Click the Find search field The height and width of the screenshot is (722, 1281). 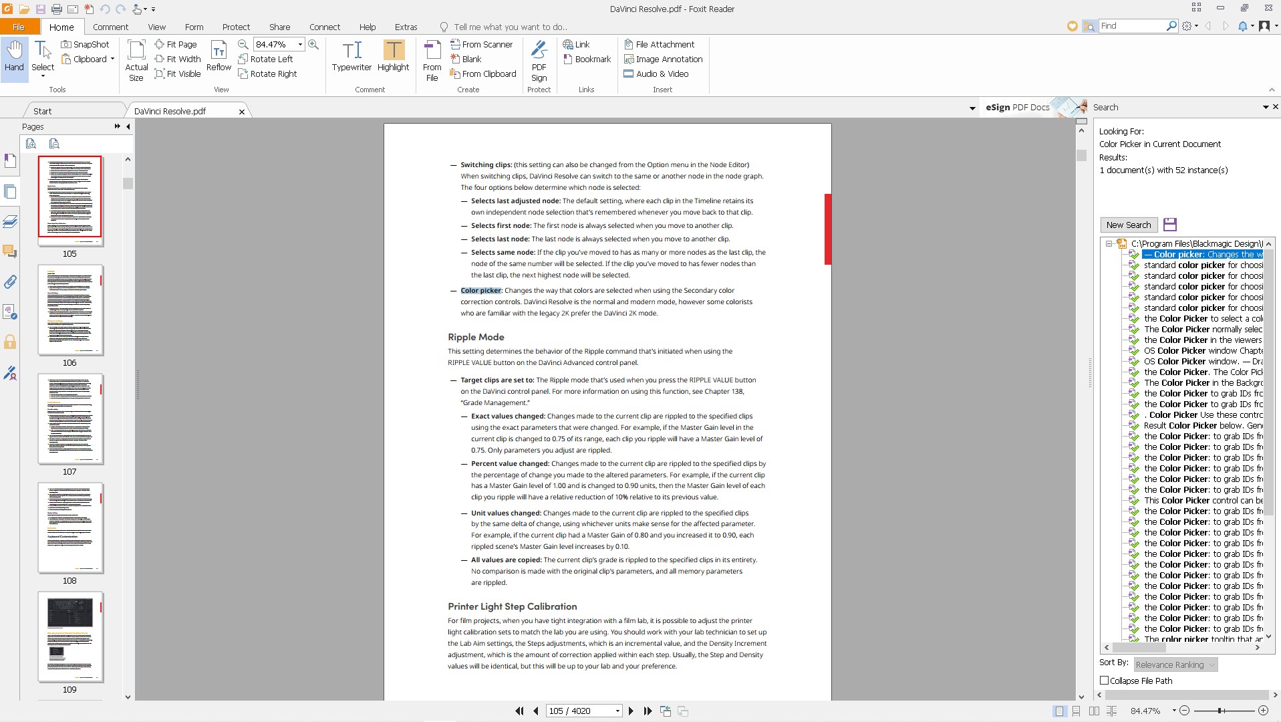[1133, 25]
